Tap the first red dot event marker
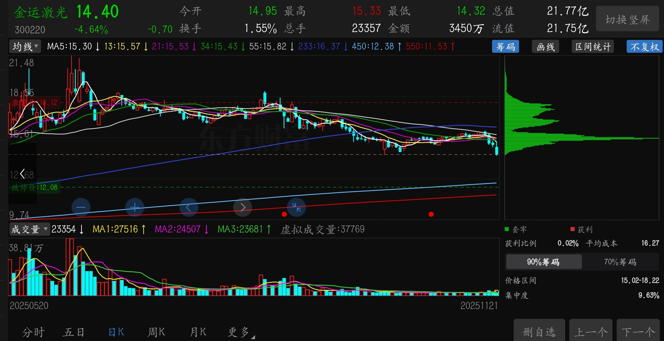 (284, 214)
